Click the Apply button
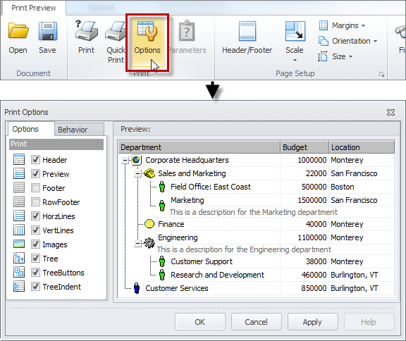The width and height of the screenshot is (406, 341). coord(312,322)
